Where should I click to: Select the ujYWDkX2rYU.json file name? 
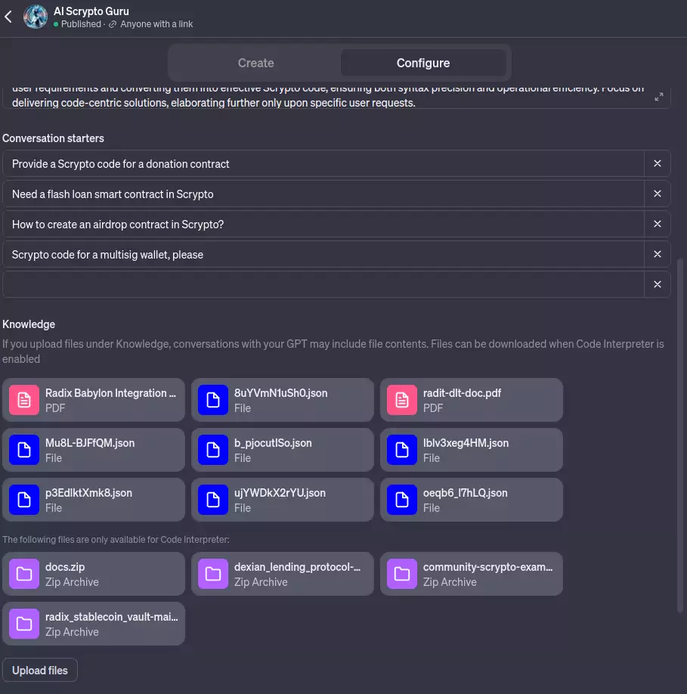click(x=280, y=493)
